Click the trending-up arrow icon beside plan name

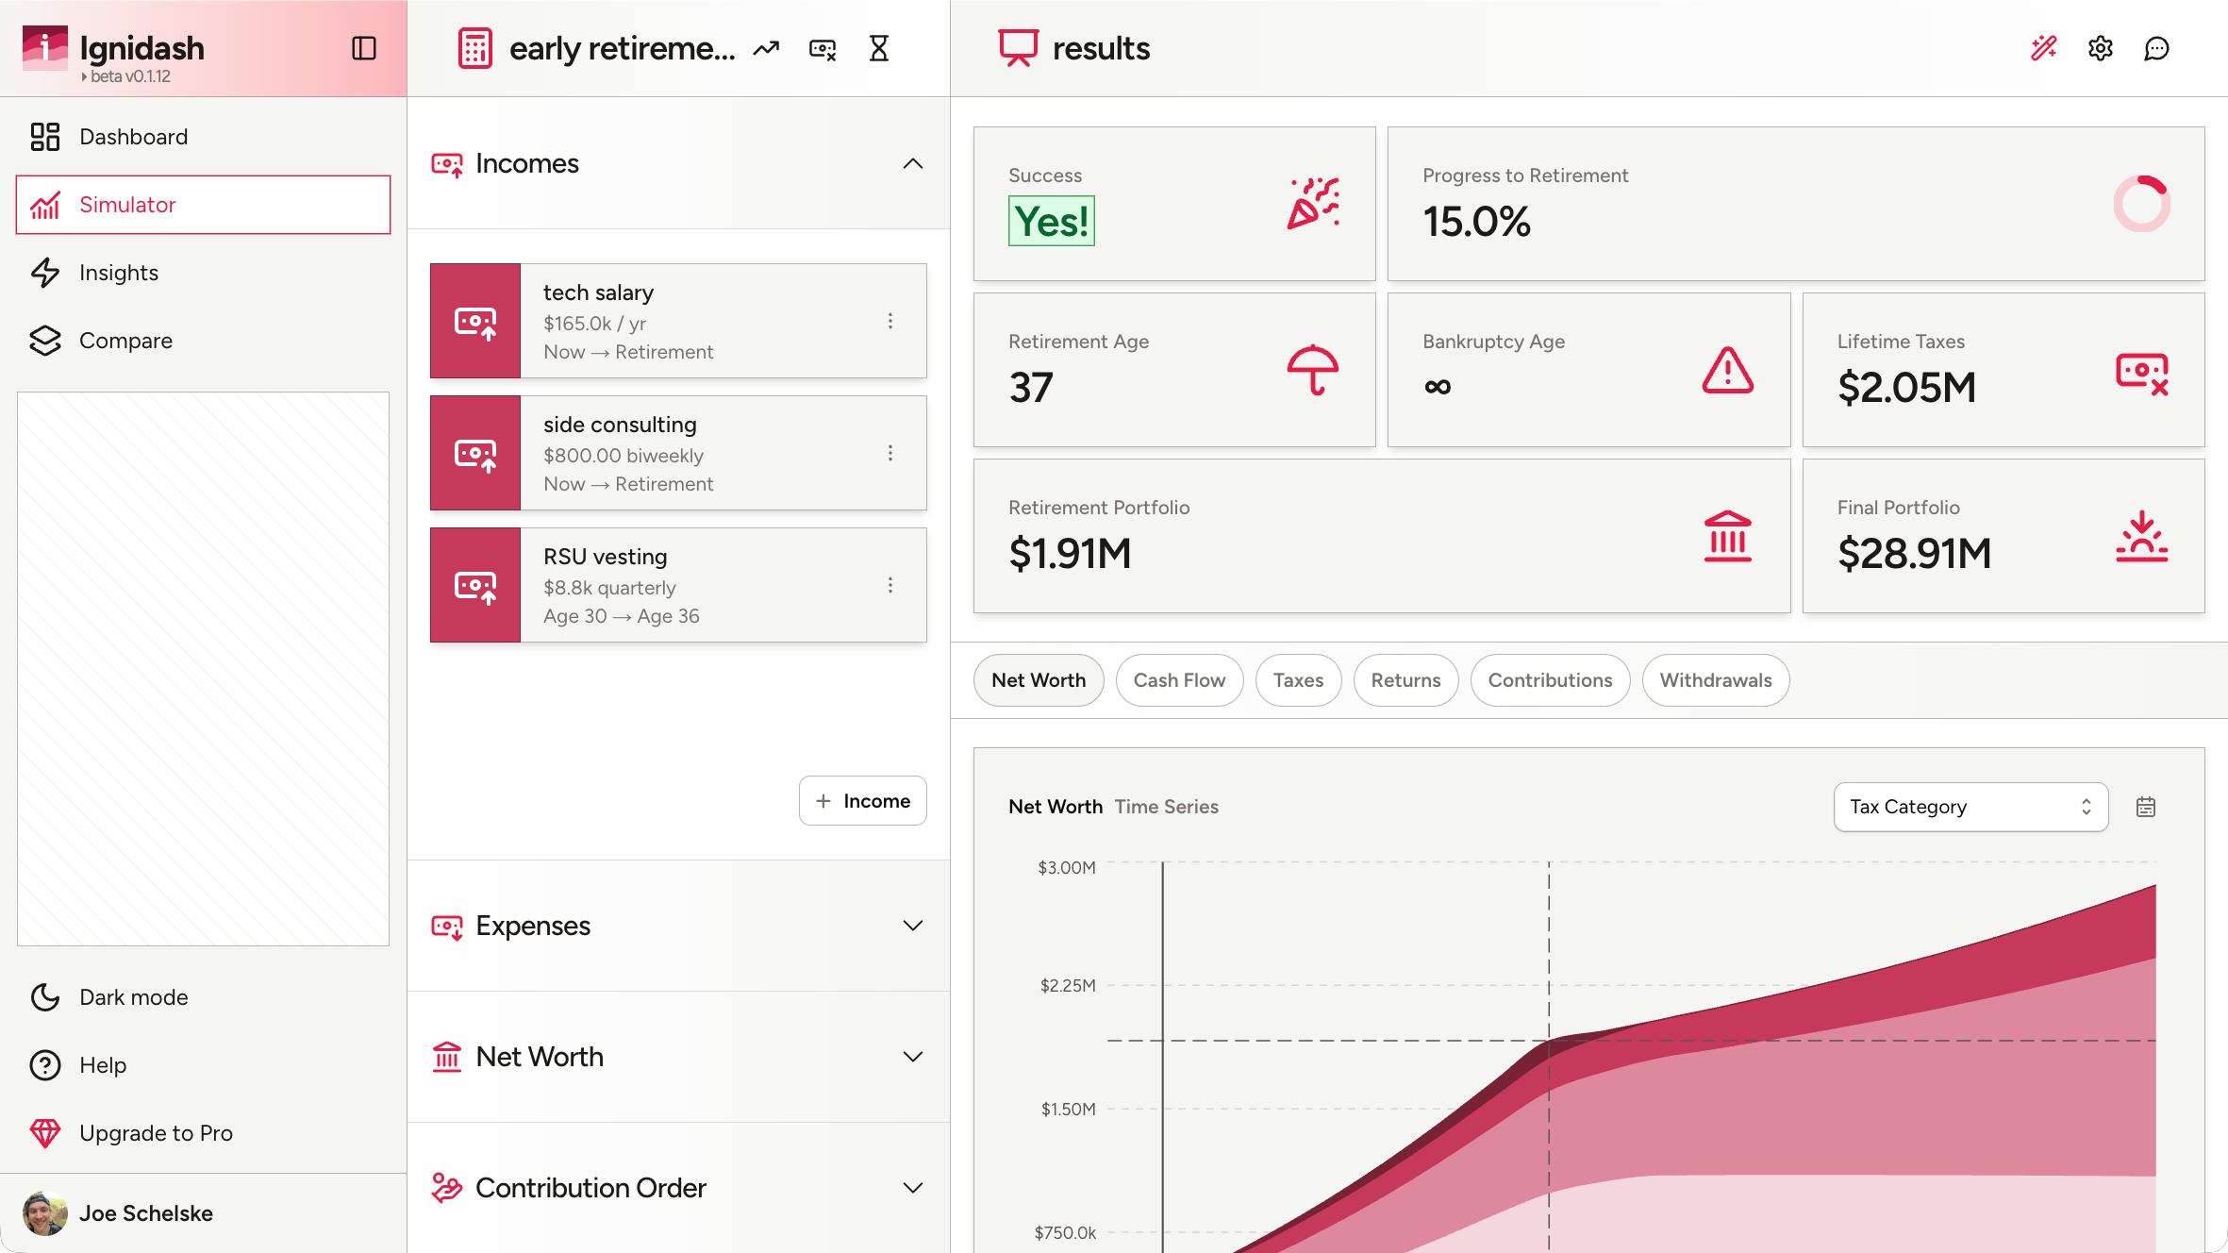(766, 48)
